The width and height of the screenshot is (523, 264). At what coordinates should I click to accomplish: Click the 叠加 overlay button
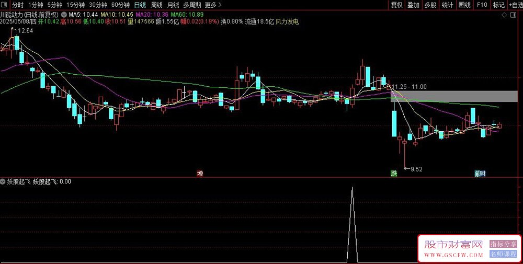413,5
